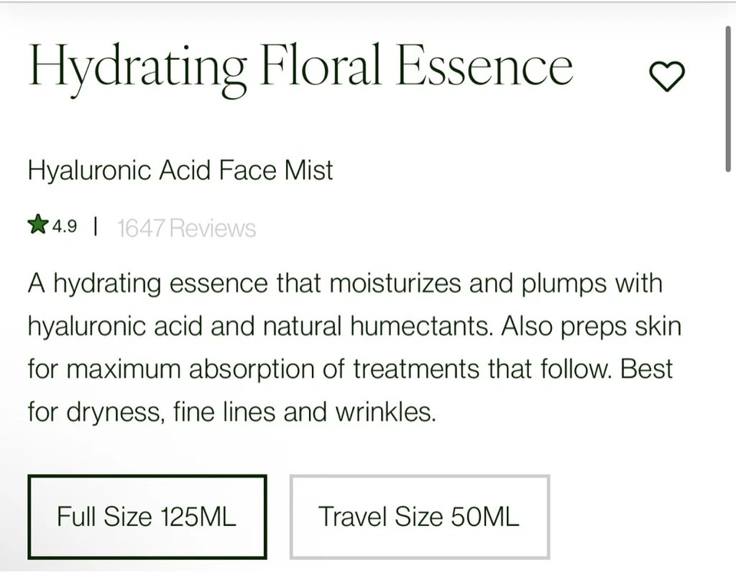Click the word "Essence" in the product title
736x572 pixels.
coord(485,66)
